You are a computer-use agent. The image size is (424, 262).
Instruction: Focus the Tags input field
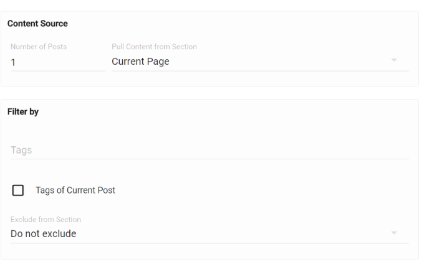(210, 150)
